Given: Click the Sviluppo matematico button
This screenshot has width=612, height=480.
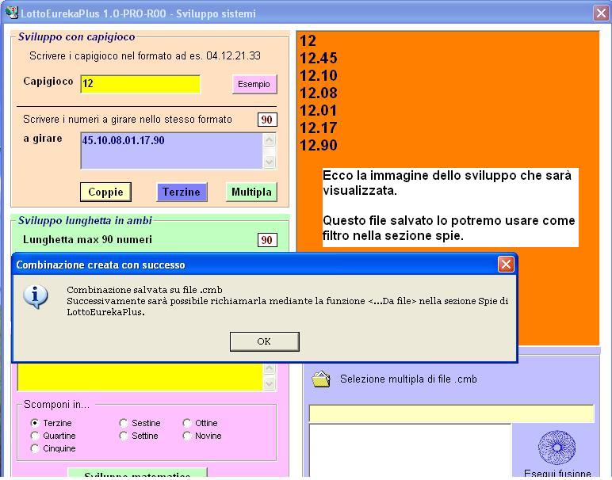Looking at the screenshot, I should tap(137, 474).
